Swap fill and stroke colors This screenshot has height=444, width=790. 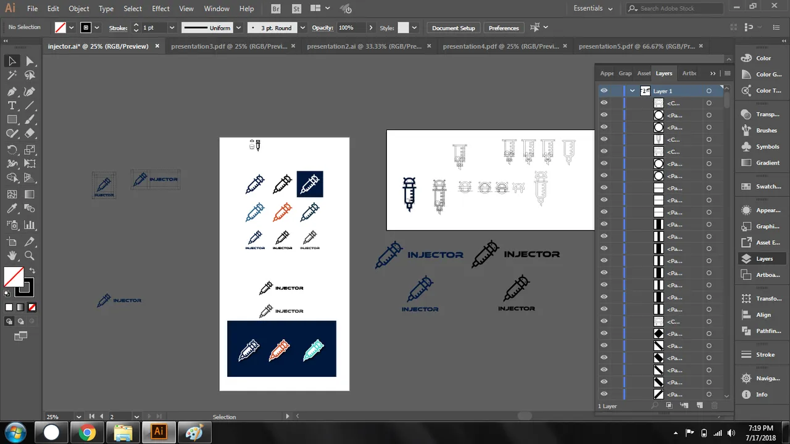tap(32, 271)
